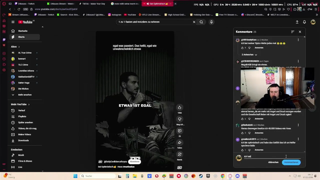Viewport: 320px width, 180px height.
Task: Open Downloads in sidebar
Action: [x=24, y=140]
